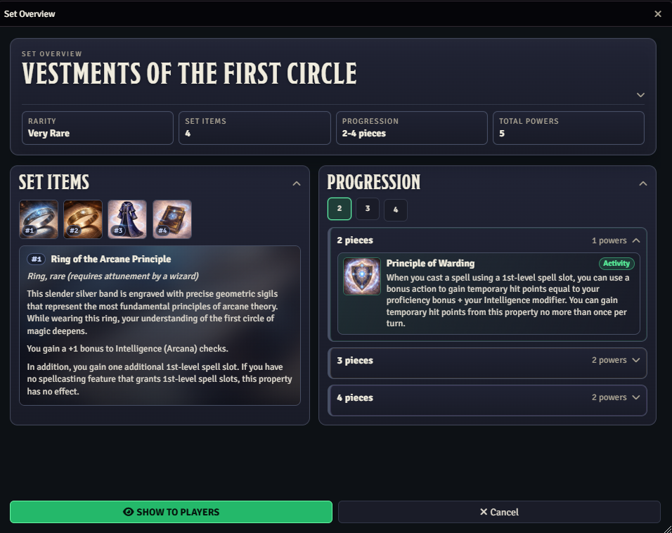Select the #2 golden ring item icon
The width and height of the screenshot is (672, 533).
pyautogui.click(x=83, y=219)
